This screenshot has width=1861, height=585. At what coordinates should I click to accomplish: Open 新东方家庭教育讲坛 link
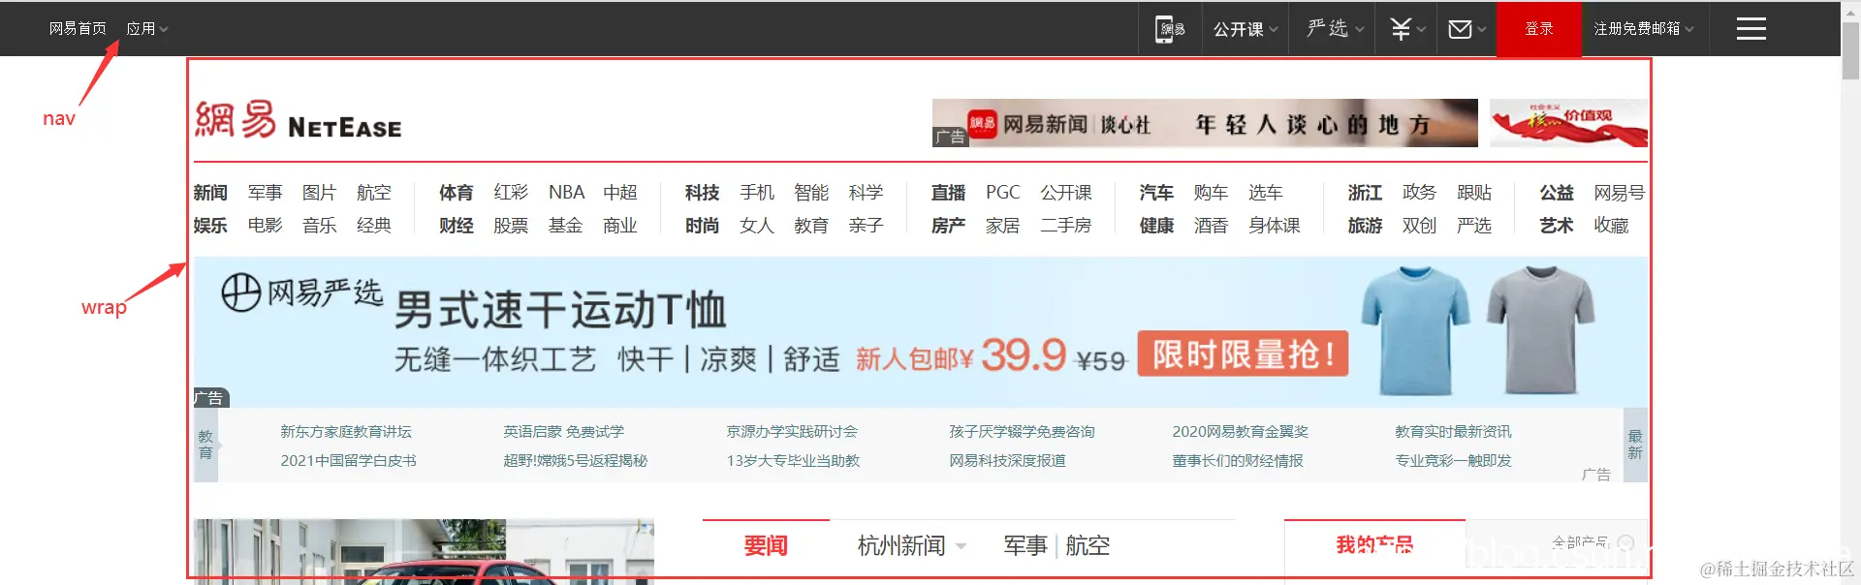[x=346, y=432]
